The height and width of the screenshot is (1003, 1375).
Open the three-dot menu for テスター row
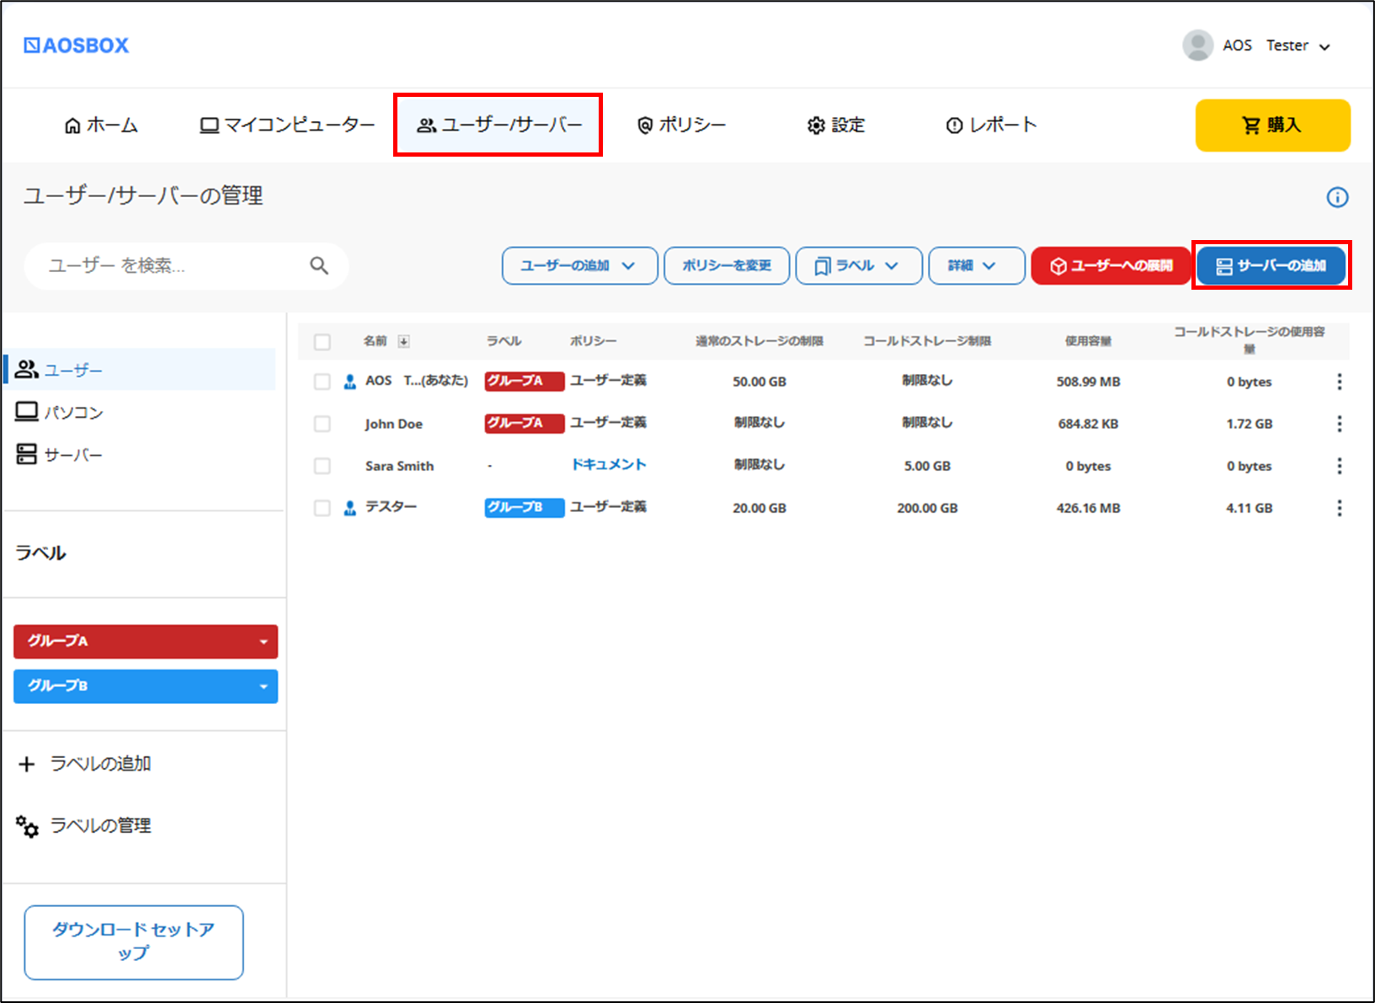[1339, 508]
